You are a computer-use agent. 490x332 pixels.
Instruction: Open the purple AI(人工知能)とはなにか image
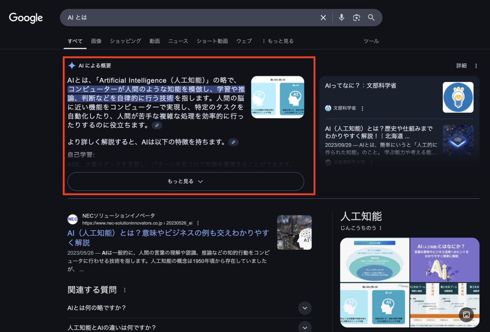tap(444, 260)
